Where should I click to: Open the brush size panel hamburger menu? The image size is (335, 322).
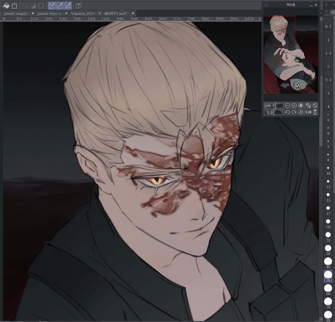pyautogui.click(x=326, y=11)
